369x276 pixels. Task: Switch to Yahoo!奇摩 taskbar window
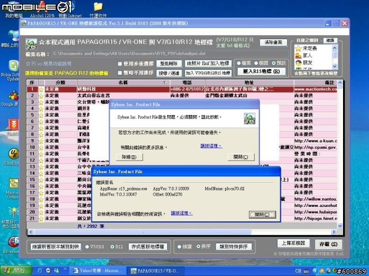point(99,271)
